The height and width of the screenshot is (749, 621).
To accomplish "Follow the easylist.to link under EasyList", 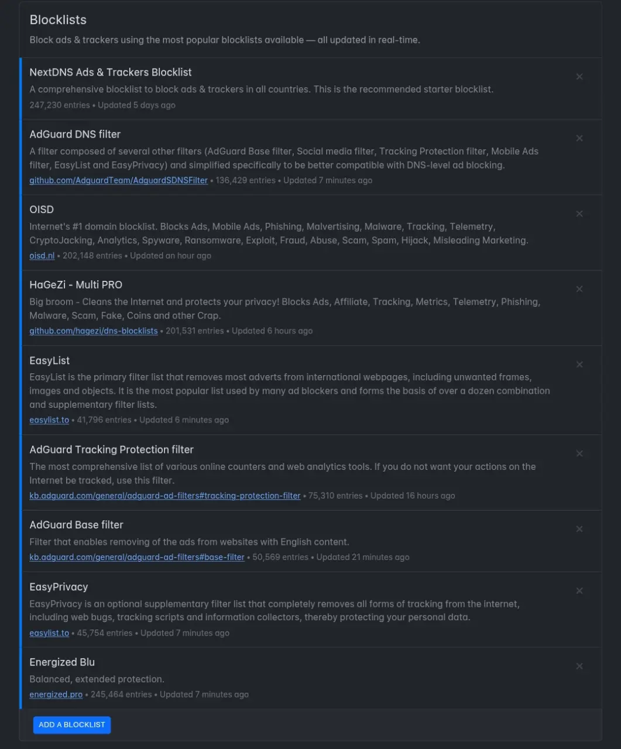I will pyautogui.click(x=49, y=420).
